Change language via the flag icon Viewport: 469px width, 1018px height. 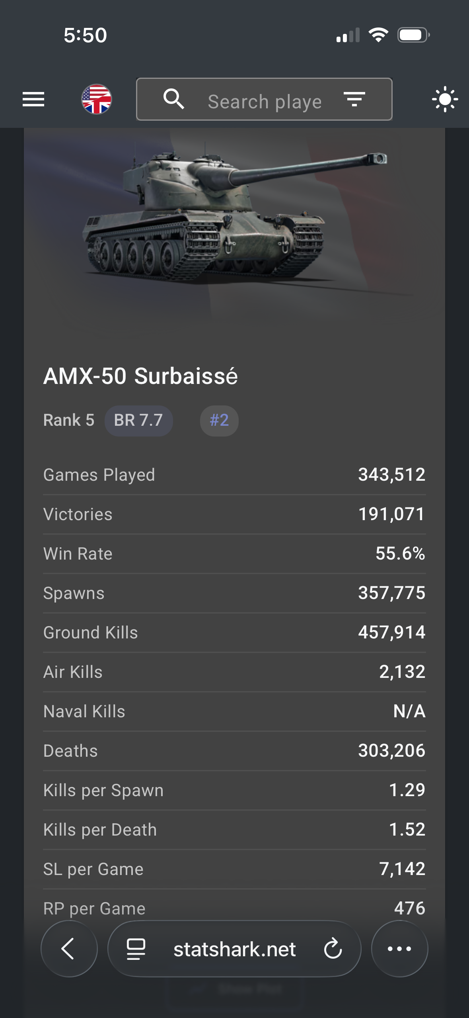pos(97,99)
